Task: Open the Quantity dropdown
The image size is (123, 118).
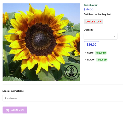Action: [x=101, y=36]
